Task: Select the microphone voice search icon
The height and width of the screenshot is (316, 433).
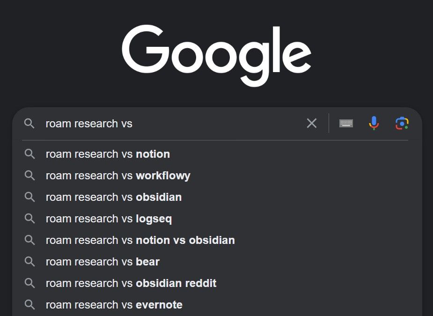Action: tap(374, 123)
